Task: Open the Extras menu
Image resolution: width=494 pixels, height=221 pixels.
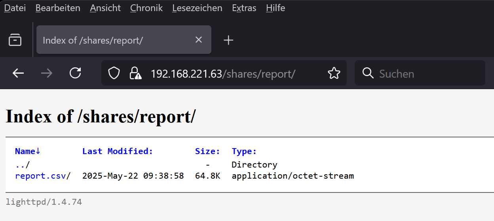Action: (244, 8)
